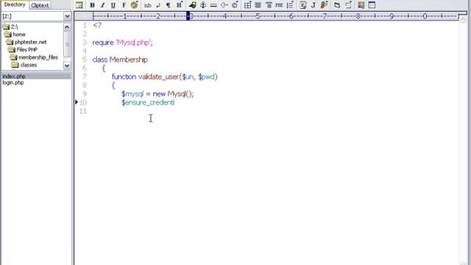Screen dimensions: 471x265
Task: Click the round special character icon
Action: tap(235, 5)
